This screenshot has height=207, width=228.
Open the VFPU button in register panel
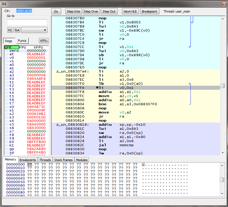(x=44, y=41)
